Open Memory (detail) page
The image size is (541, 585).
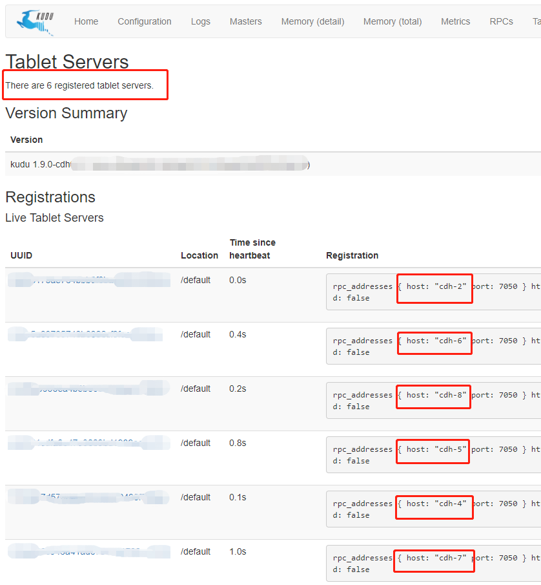312,21
